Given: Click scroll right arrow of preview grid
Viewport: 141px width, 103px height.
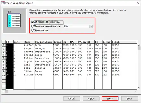Looking at the screenshot, I should 136,91.
